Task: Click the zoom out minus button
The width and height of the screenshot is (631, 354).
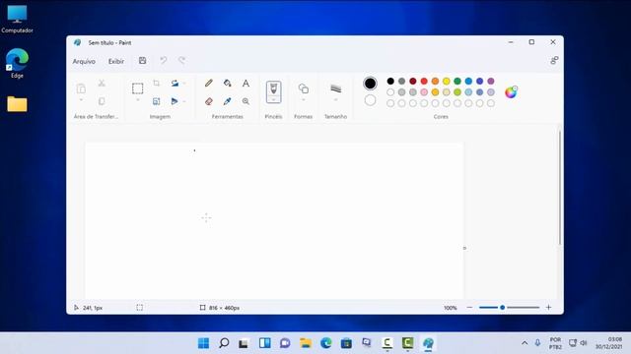Action: (x=469, y=308)
